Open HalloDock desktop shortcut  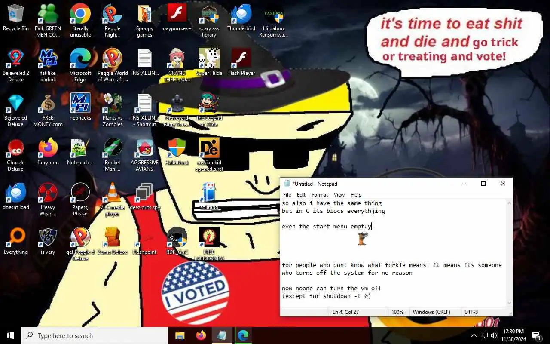click(177, 152)
